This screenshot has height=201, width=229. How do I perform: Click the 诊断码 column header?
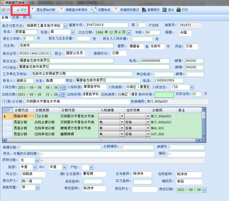point(163,110)
